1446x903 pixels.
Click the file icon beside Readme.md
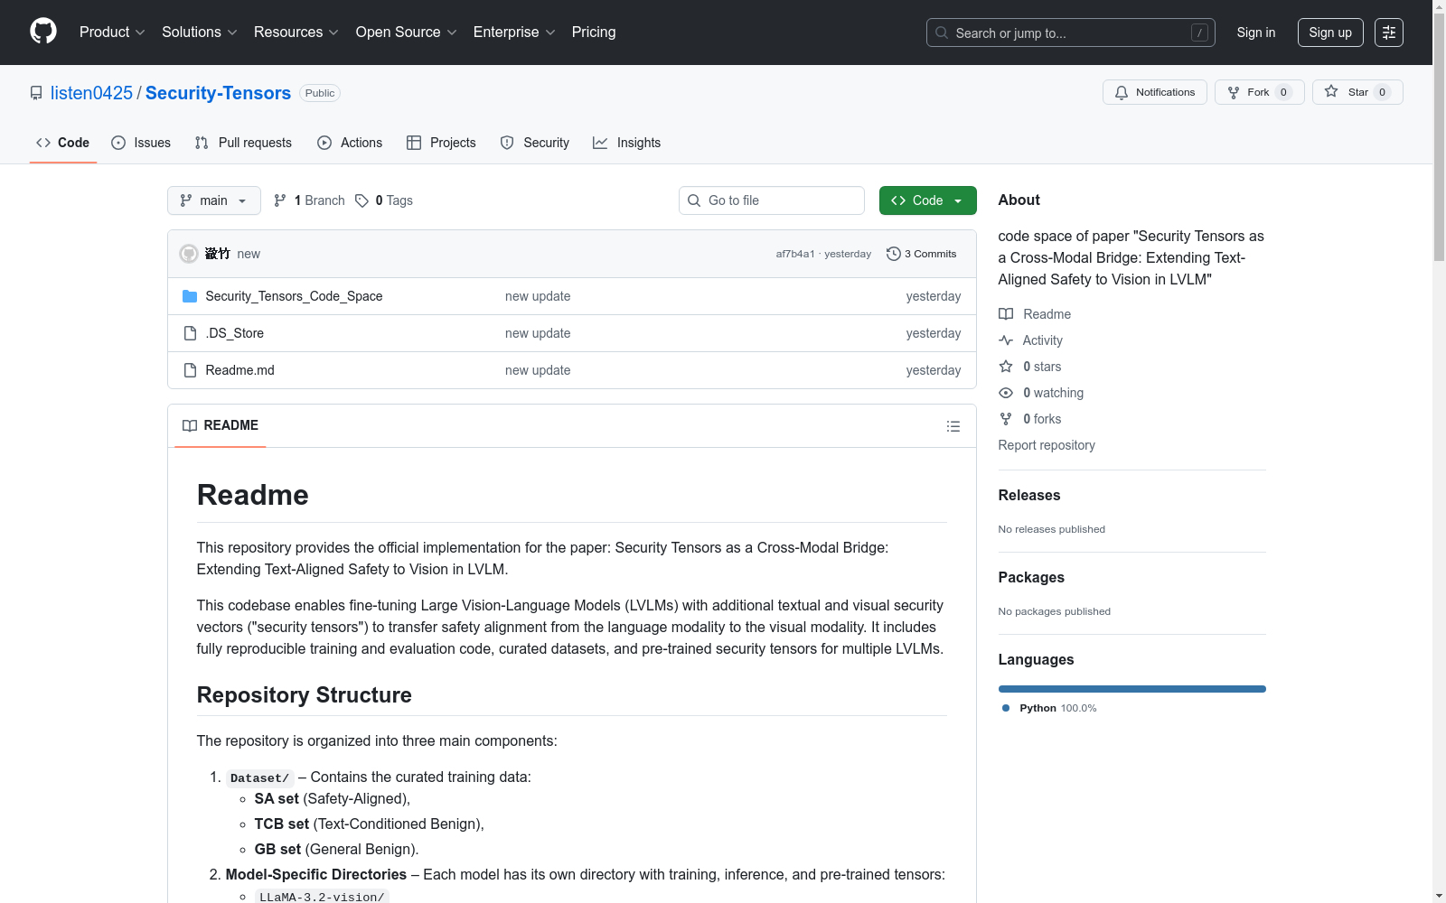(x=190, y=370)
